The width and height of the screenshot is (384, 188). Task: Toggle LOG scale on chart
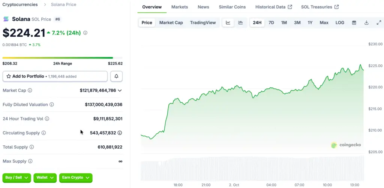(x=340, y=22)
